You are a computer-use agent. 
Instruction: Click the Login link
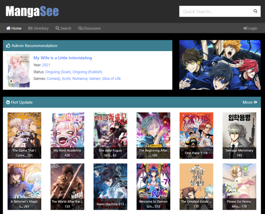(x=250, y=28)
